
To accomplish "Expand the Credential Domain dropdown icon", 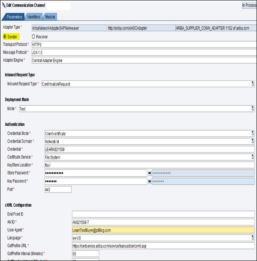I will tap(253, 142).
